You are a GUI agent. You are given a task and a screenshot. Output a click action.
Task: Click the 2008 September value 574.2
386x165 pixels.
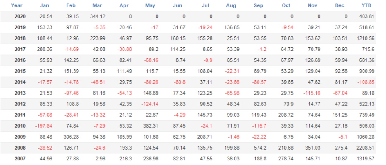260,148
